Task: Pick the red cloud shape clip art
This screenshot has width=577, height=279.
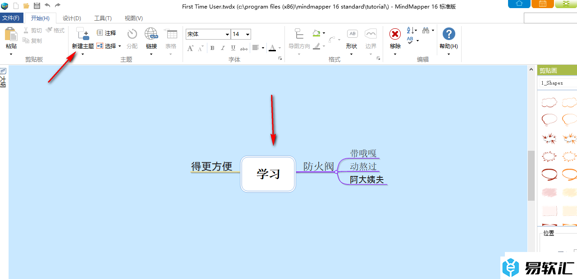Action: point(549,103)
